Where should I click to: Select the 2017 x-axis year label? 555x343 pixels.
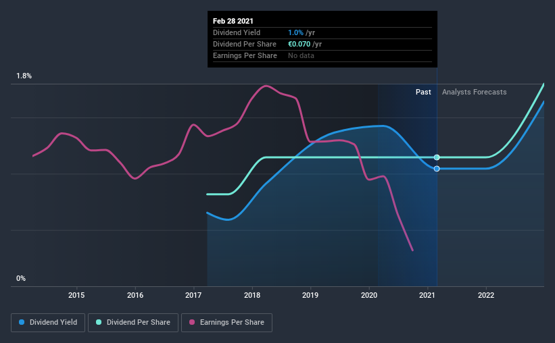click(x=193, y=295)
